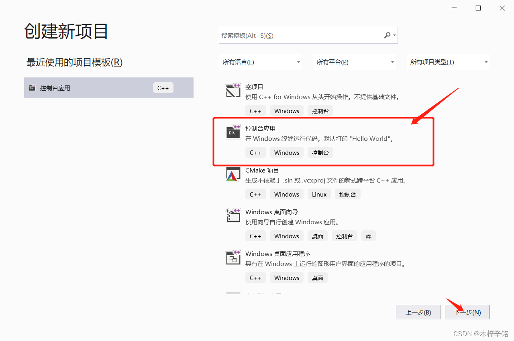
Task: Close the create new project dialog
Action: [x=502, y=8]
